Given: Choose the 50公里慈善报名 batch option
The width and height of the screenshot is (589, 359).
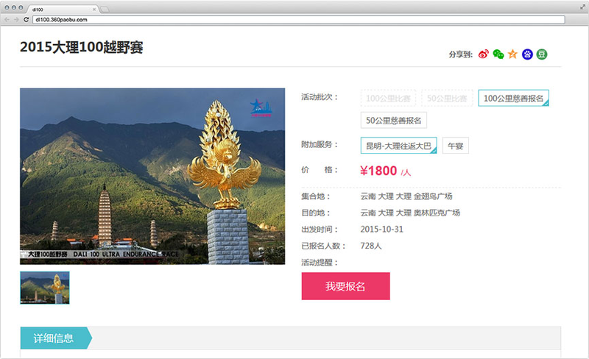Looking at the screenshot, I should point(394,121).
